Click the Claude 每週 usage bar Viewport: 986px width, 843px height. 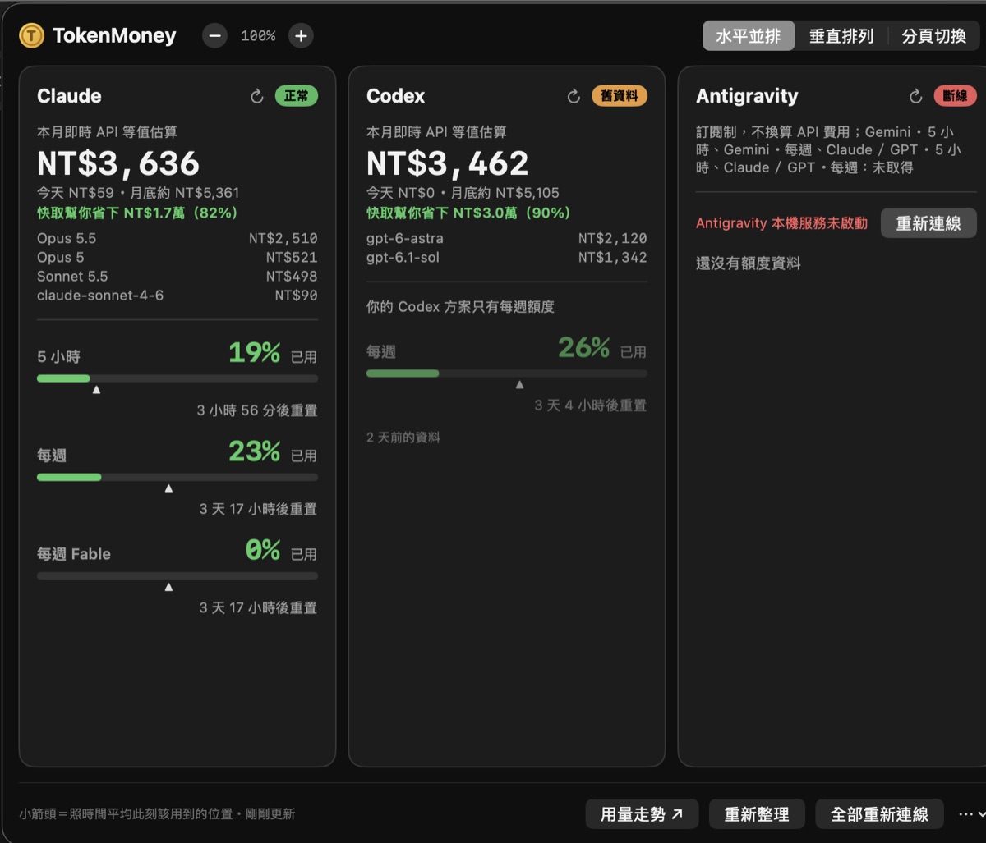177,477
